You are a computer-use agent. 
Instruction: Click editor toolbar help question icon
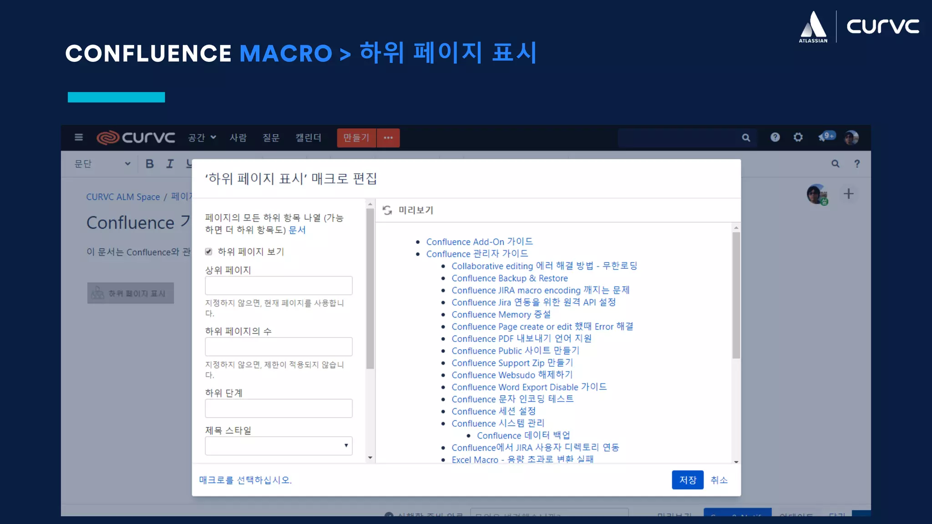pos(857,164)
